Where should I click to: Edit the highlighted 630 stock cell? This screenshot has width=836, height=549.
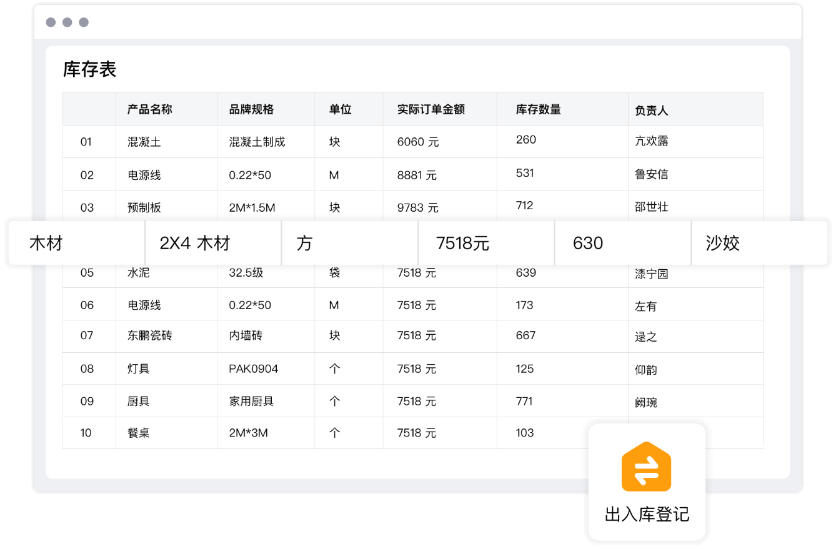coord(587,243)
